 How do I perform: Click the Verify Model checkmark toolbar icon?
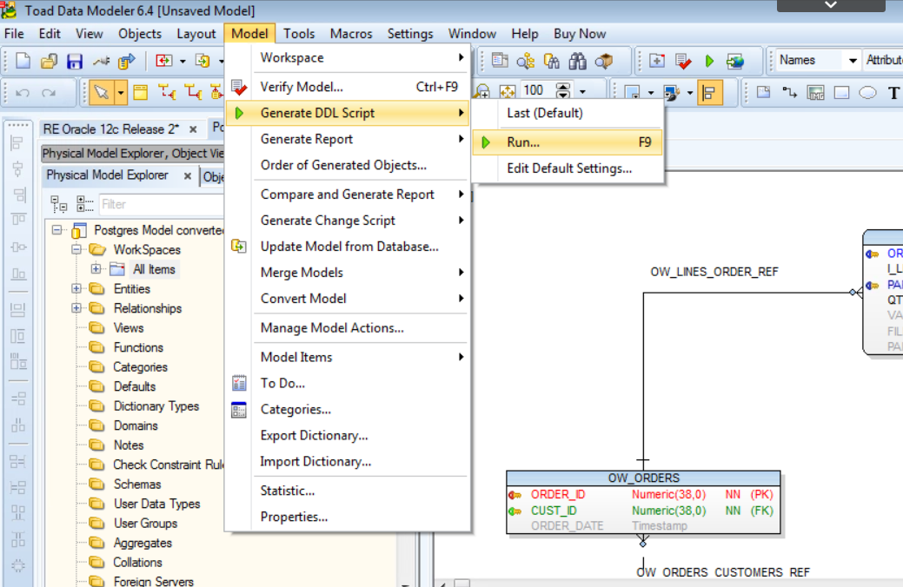[x=683, y=61]
